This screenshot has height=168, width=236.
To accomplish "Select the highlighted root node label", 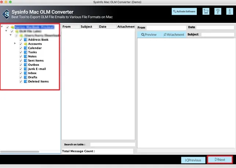I will point(35,27).
